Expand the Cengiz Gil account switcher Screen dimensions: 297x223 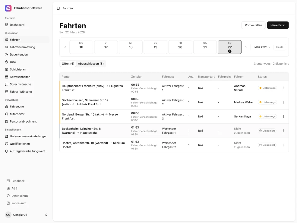(27, 215)
